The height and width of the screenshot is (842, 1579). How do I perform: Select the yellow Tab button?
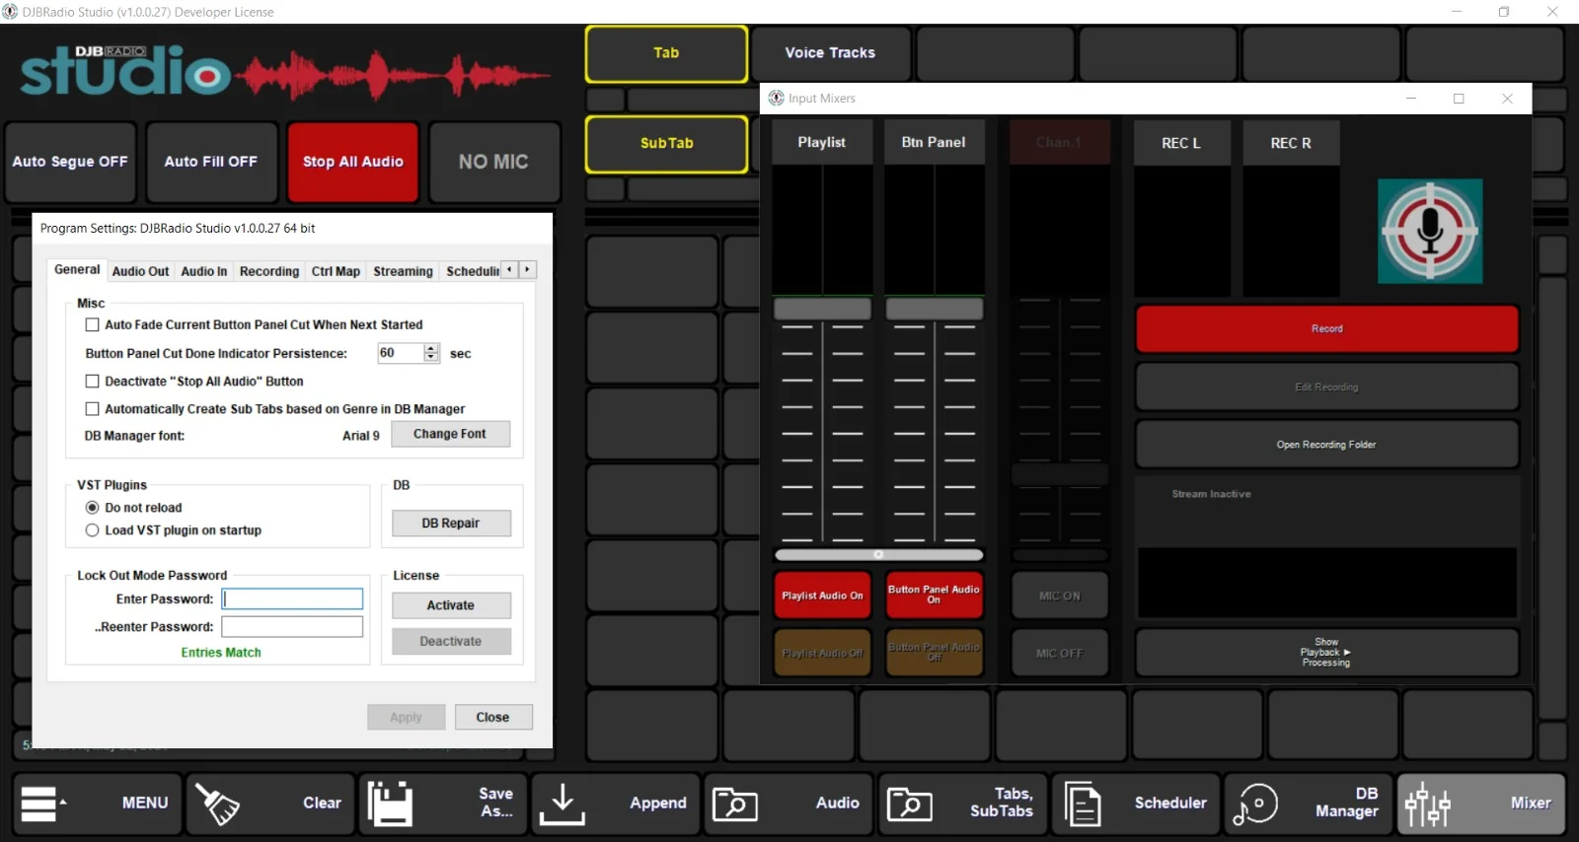(x=666, y=53)
